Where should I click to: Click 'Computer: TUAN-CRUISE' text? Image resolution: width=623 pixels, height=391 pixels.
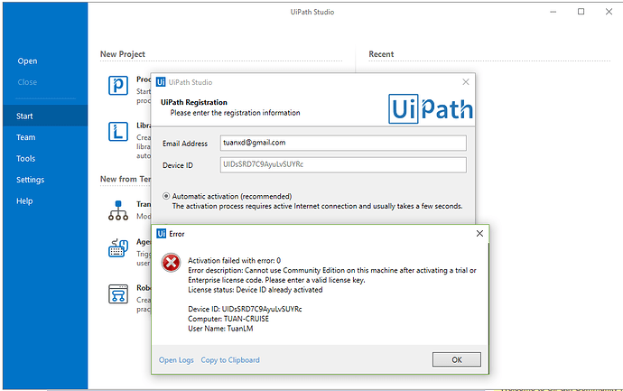(228, 319)
